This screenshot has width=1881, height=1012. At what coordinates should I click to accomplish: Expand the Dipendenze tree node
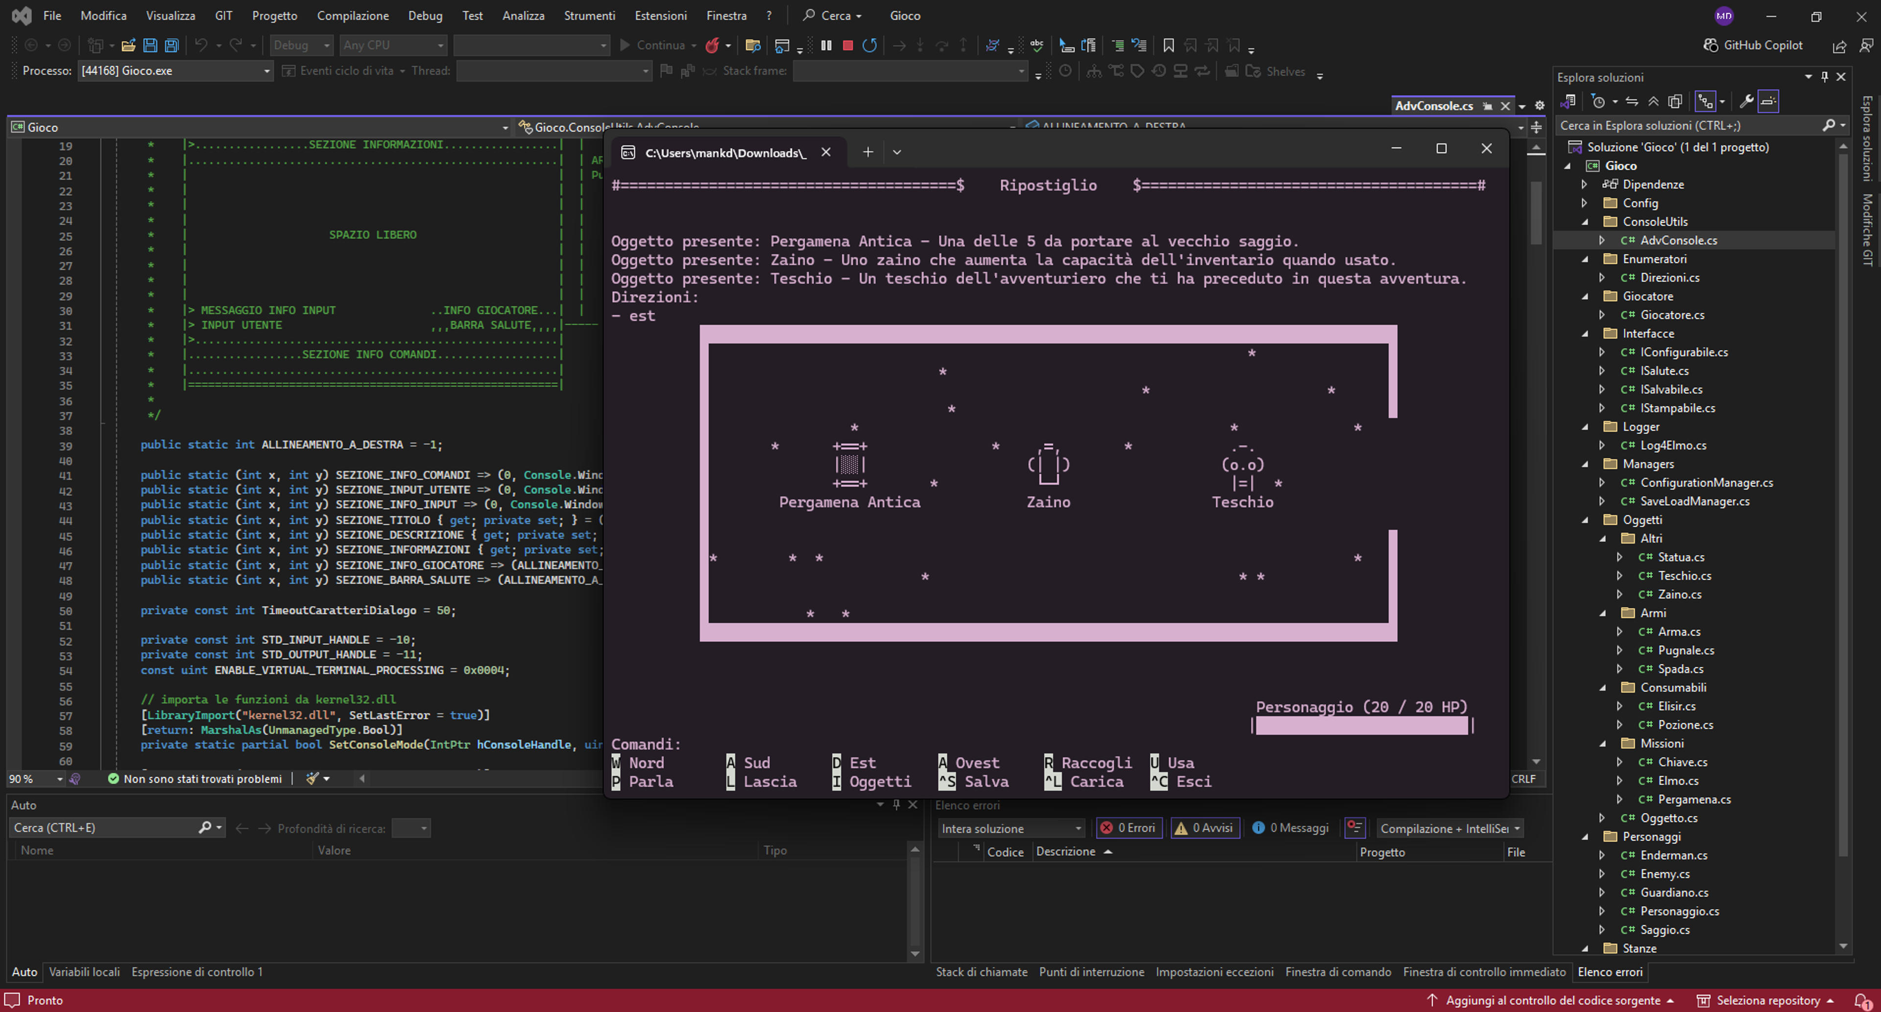1584,184
